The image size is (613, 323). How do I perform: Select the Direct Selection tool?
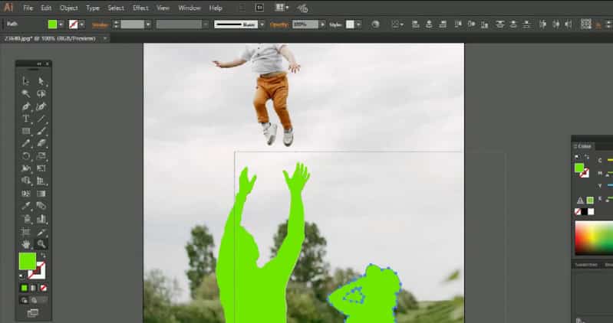41,81
